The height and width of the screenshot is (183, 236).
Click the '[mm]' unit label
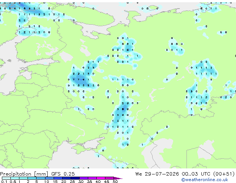tap(41, 174)
